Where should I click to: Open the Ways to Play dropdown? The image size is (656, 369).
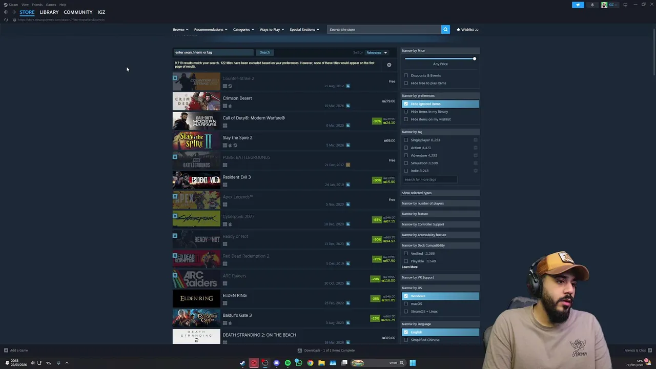point(272,29)
